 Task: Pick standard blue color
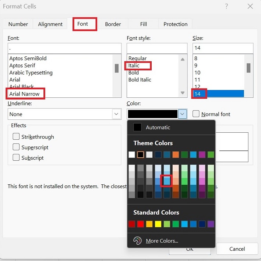[193, 224]
